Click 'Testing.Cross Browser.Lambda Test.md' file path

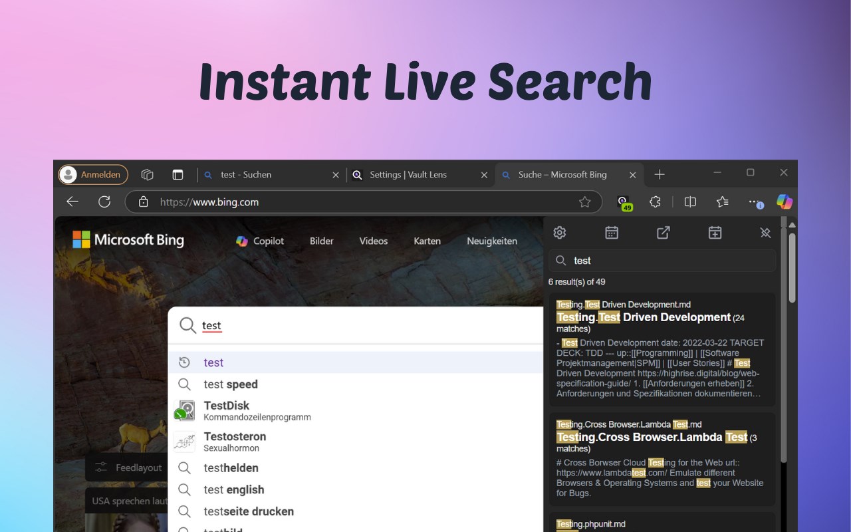pos(629,424)
